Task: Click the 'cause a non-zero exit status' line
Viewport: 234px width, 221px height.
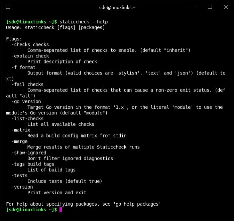Action: click(x=126, y=90)
